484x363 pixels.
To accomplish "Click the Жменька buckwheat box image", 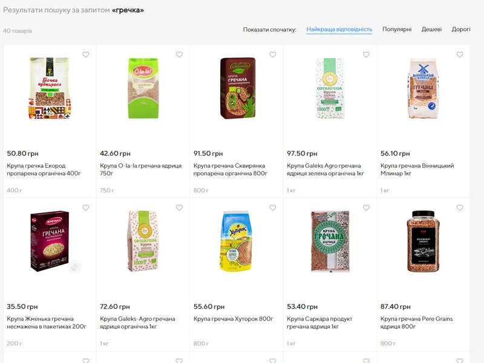I will pos(50,241).
